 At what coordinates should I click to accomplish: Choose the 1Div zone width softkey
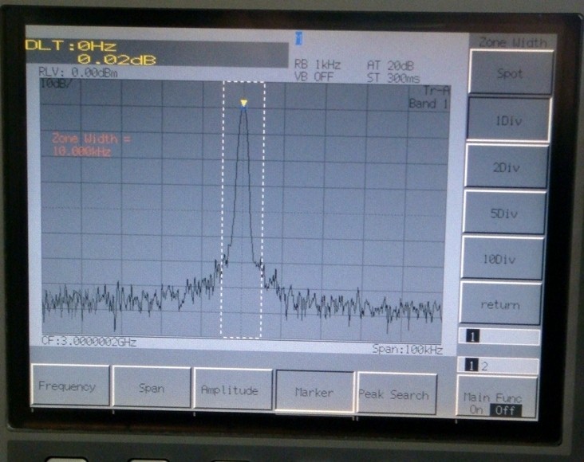point(509,119)
